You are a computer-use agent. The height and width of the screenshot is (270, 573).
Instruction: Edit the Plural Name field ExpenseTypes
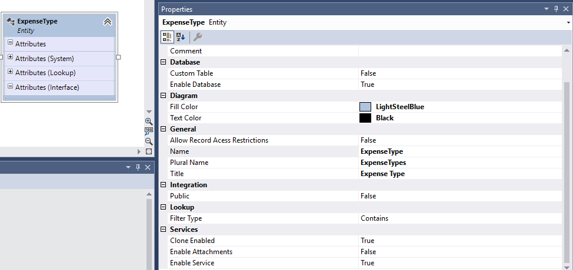[460, 163]
